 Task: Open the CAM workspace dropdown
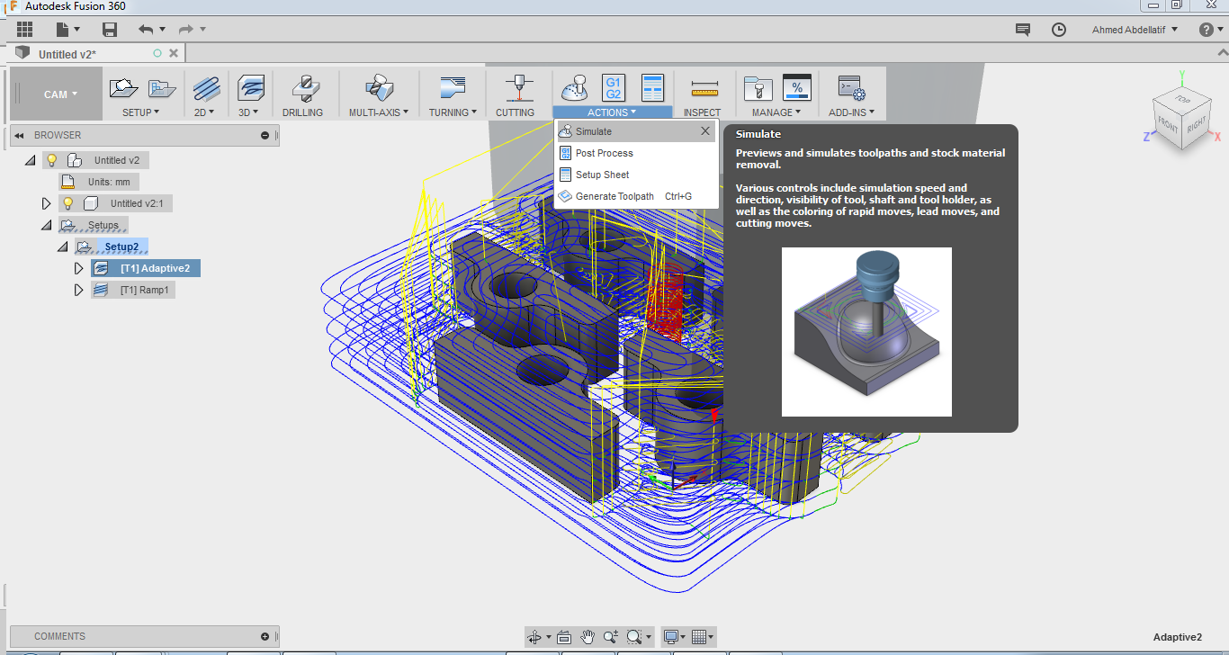point(60,94)
